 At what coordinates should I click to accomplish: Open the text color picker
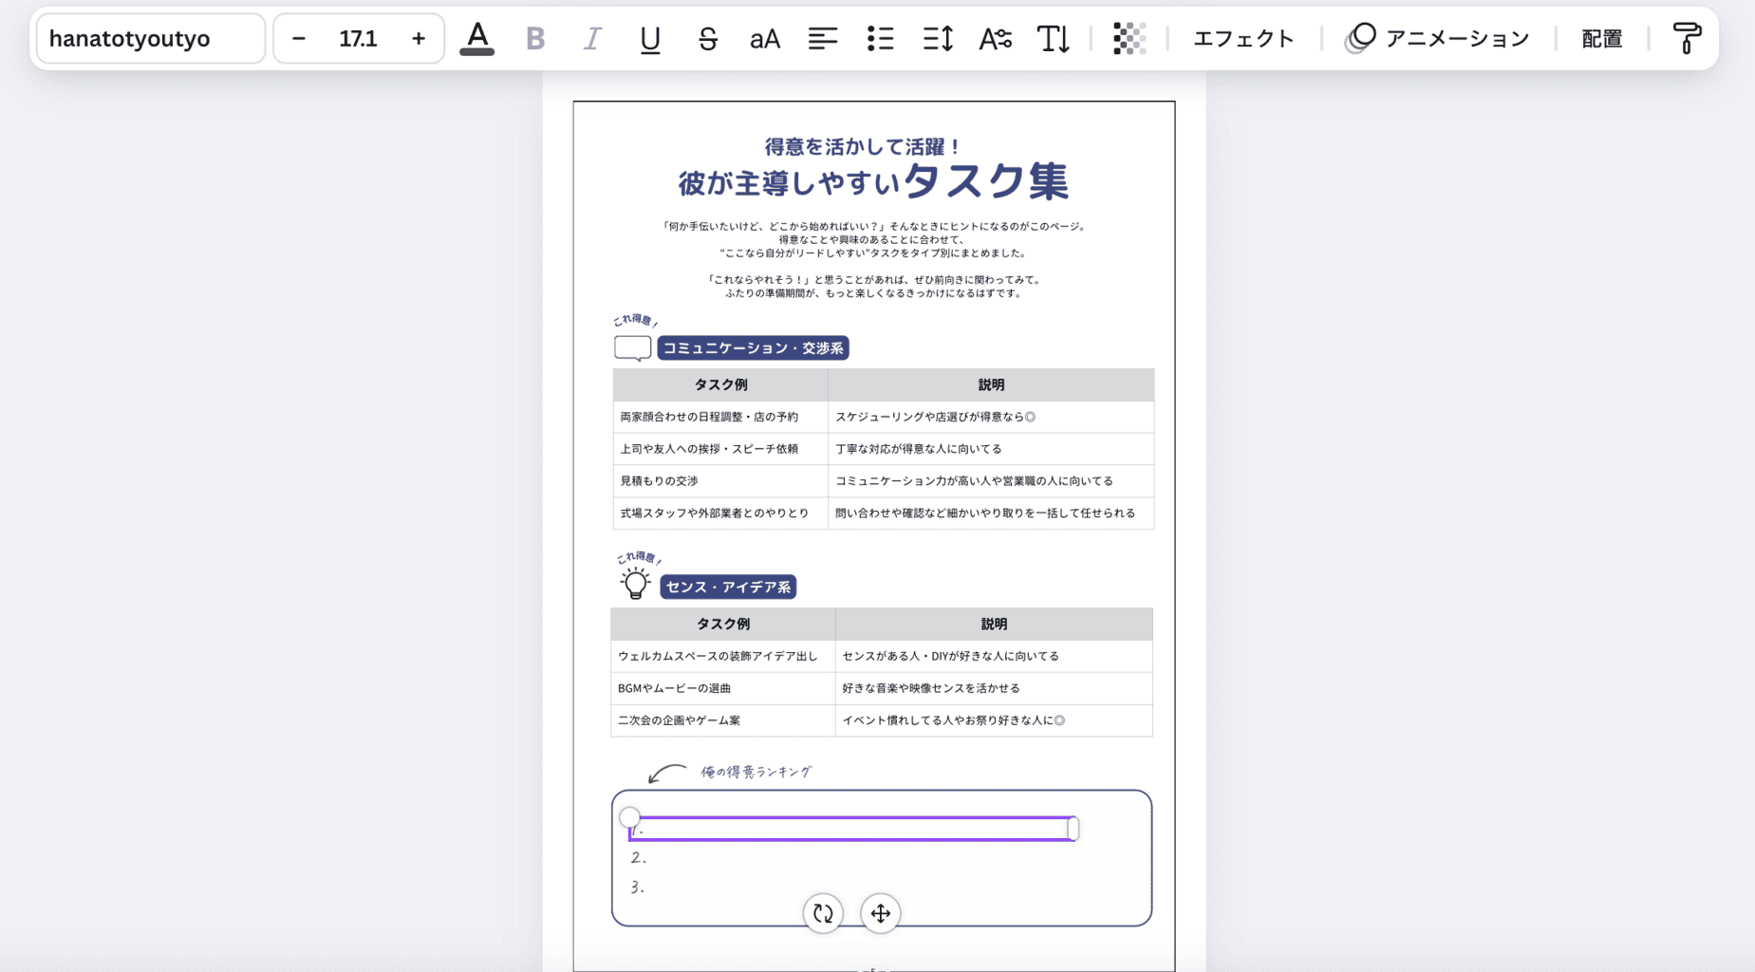click(x=476, y=39)
